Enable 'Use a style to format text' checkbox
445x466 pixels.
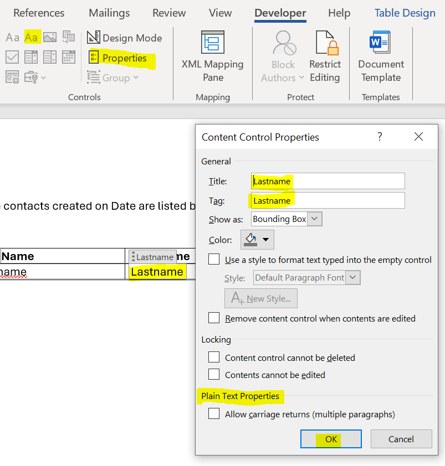tap(214, 260)
